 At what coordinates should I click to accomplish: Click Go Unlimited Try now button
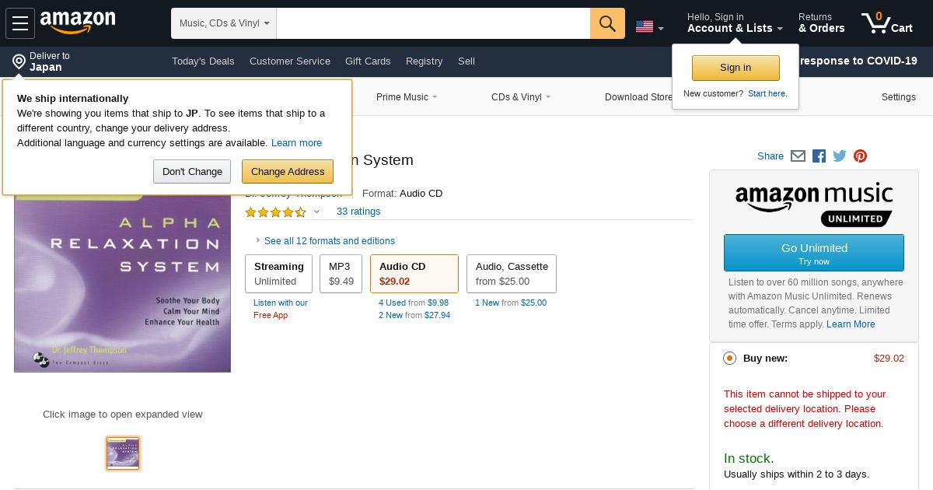(x=814, y=253)
